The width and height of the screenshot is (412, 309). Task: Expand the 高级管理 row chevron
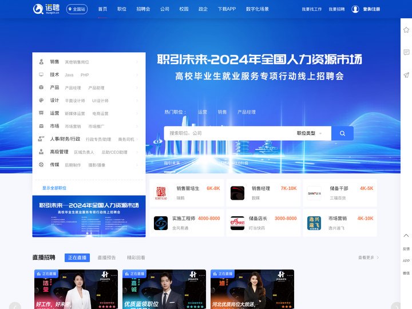click(137, 152)
